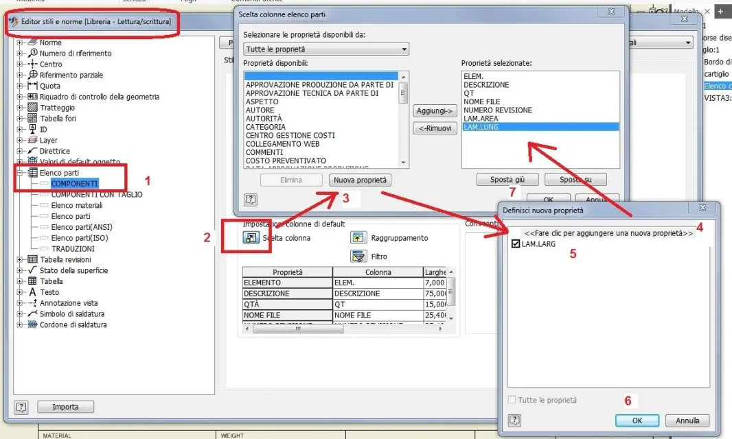Click the Testo letter A icon
The width and height of the screenshot is (732, 439).
pyautogui.click(x=33, y=292)
